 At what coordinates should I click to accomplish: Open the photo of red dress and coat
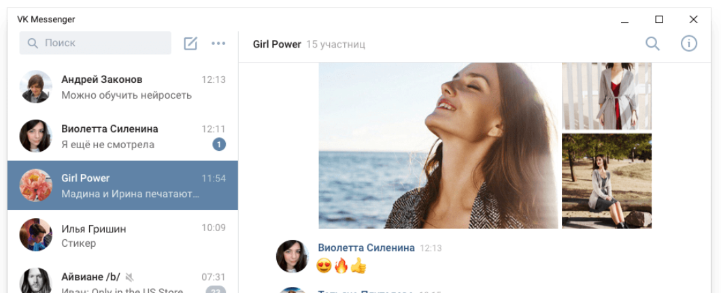click(607, 96)
